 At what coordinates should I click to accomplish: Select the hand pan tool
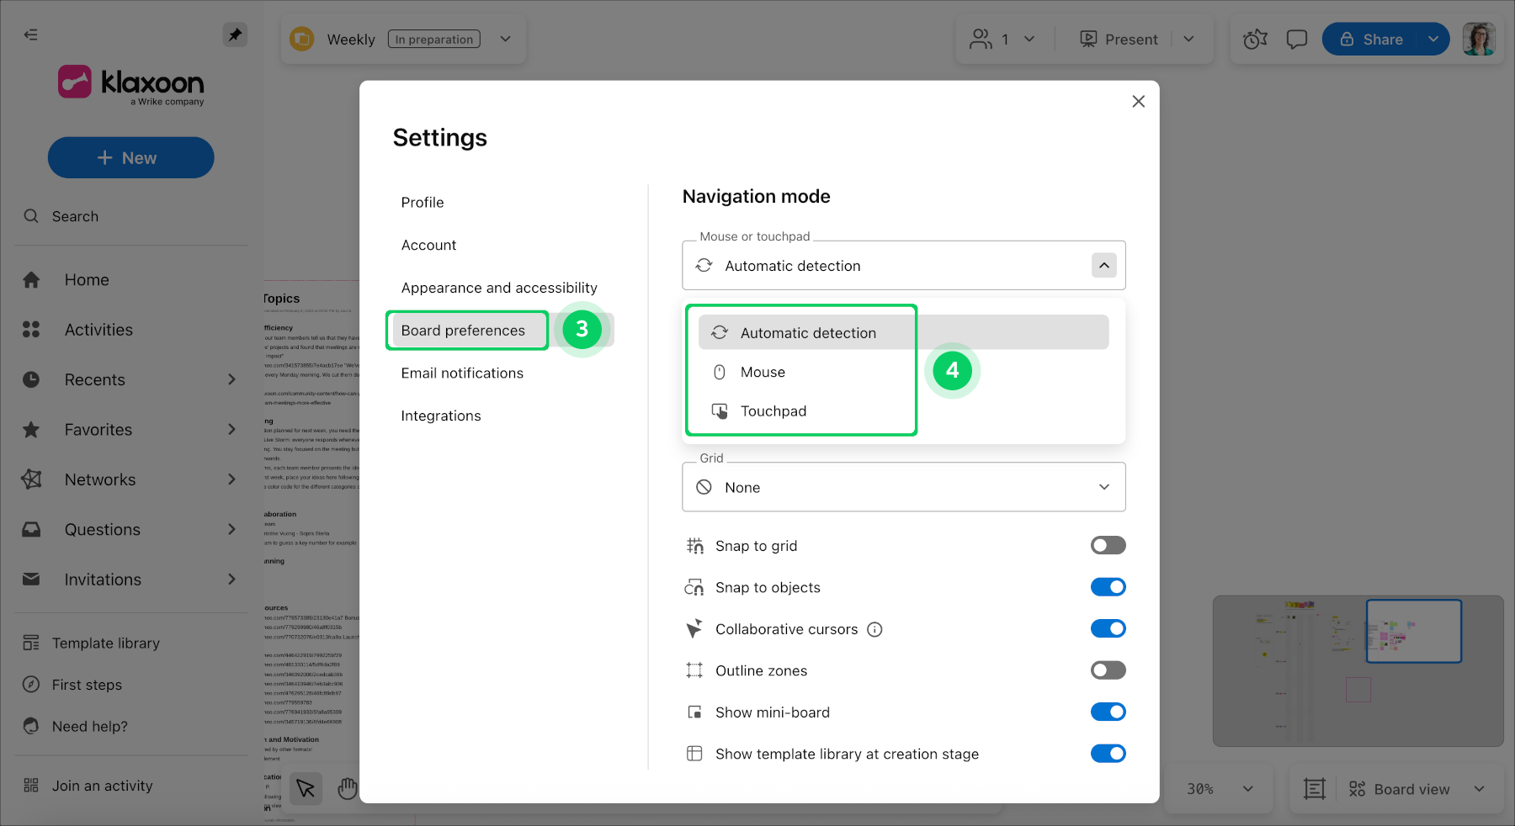pos(347,788)
